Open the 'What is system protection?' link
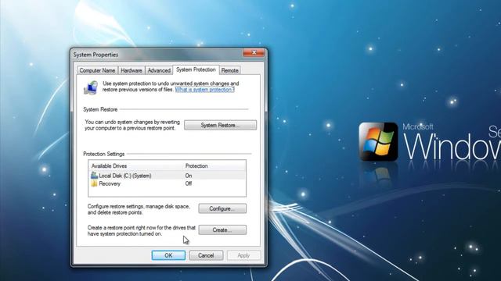The width and height of the screenshot is (501, 281). coord(205,90)
